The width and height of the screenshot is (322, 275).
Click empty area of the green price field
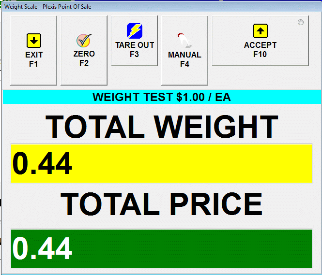(203, 248)
